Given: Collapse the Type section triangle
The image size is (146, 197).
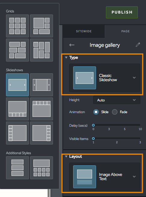Looking at the screenshot, I should coord(66,58).
